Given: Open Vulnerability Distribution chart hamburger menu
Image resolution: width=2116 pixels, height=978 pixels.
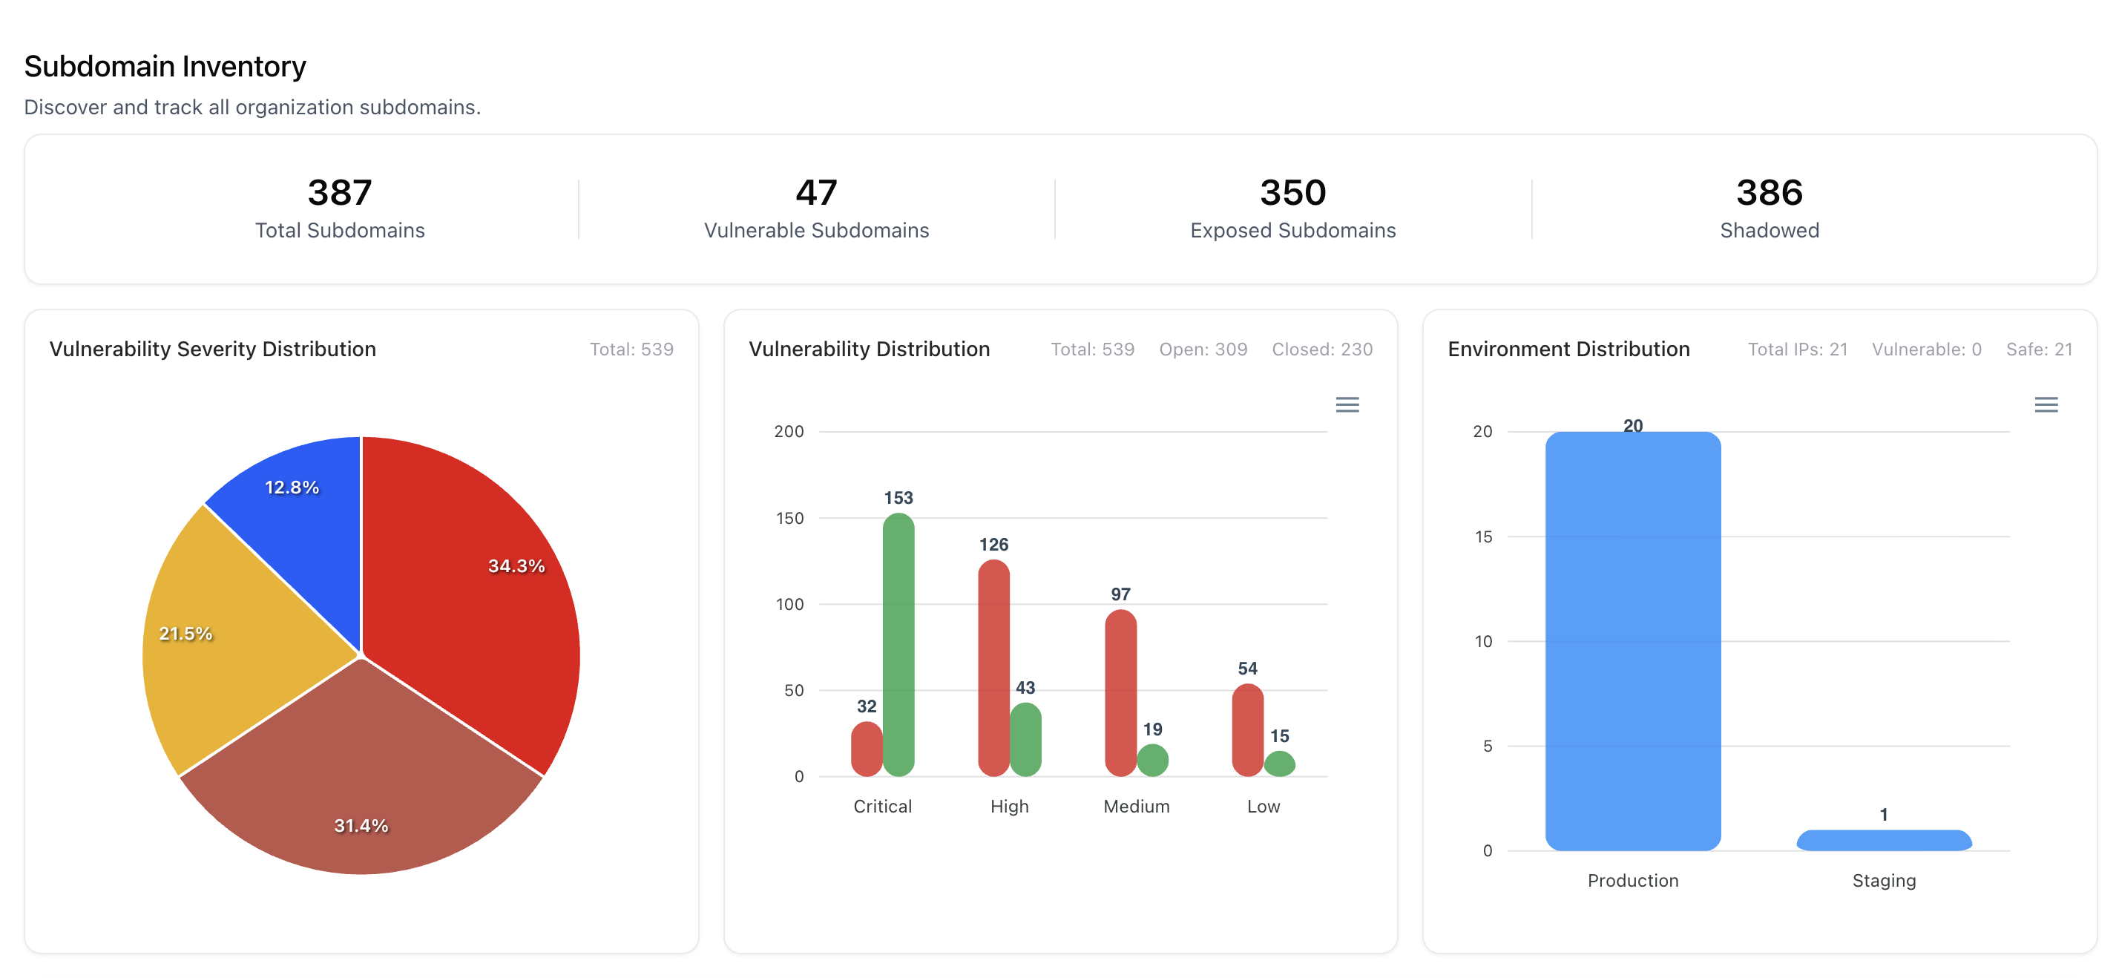Looking at the screenshot, I should (1347, 404).
